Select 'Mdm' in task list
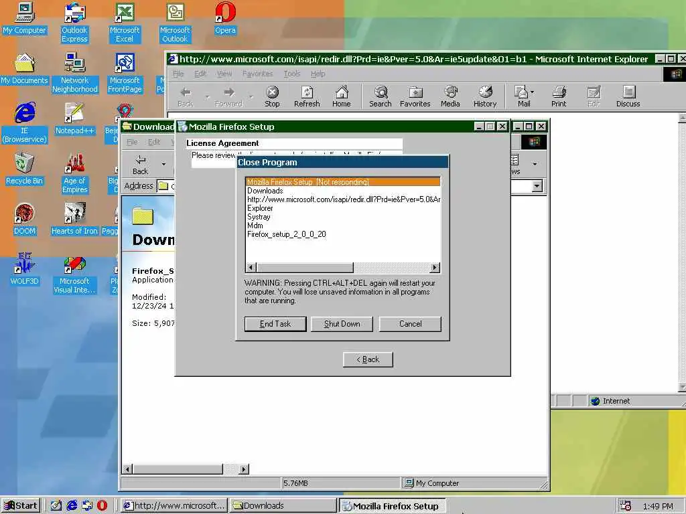Screen dimensions: 686x514 pos(343,226)
